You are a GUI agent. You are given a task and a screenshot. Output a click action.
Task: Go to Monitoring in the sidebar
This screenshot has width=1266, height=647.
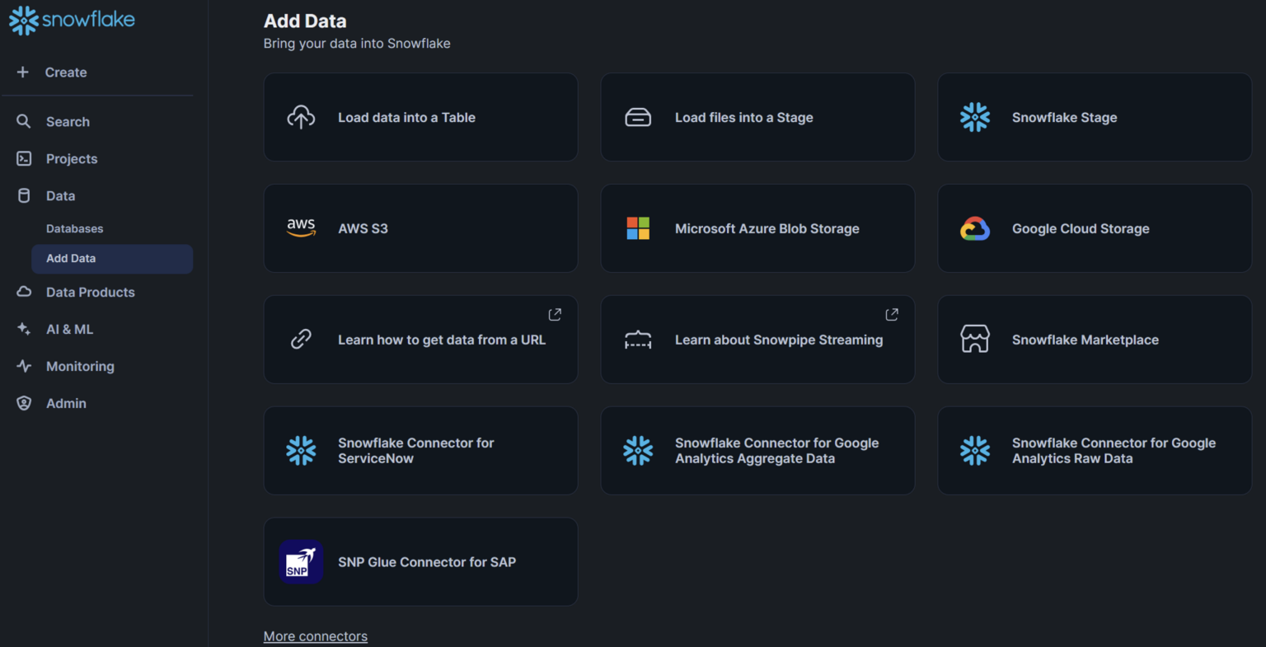(80, 367)
